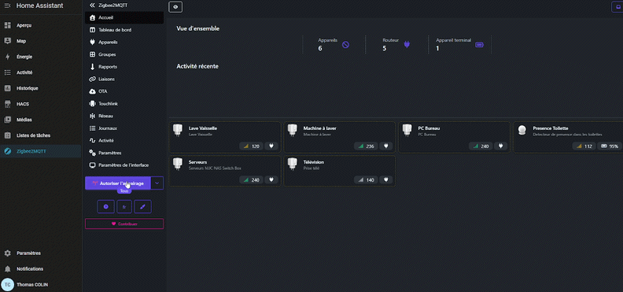
Task: Select the Touchlink icon
Action: tap(92, 104)
